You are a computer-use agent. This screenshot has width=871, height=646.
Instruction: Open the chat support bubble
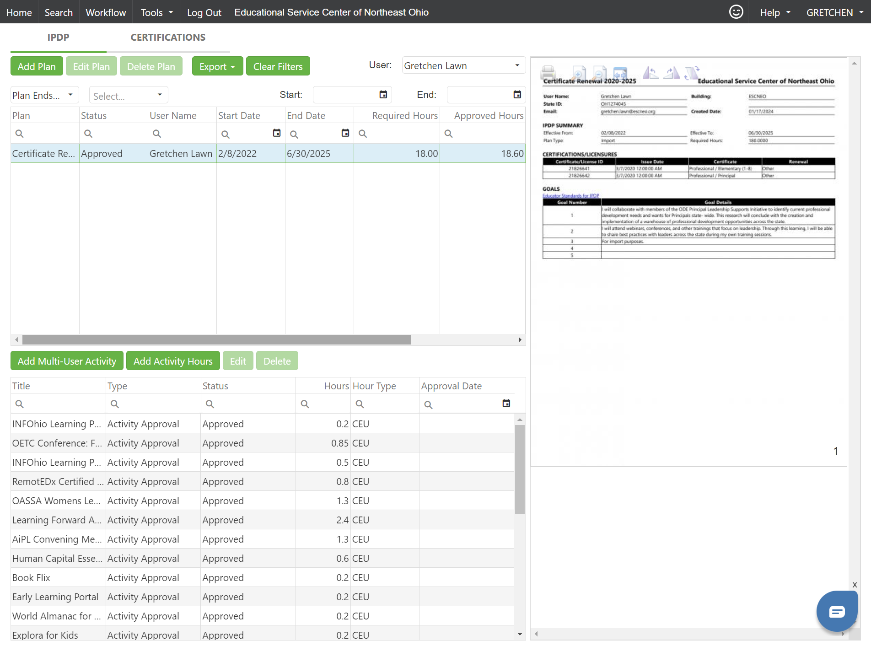point(837,611)
